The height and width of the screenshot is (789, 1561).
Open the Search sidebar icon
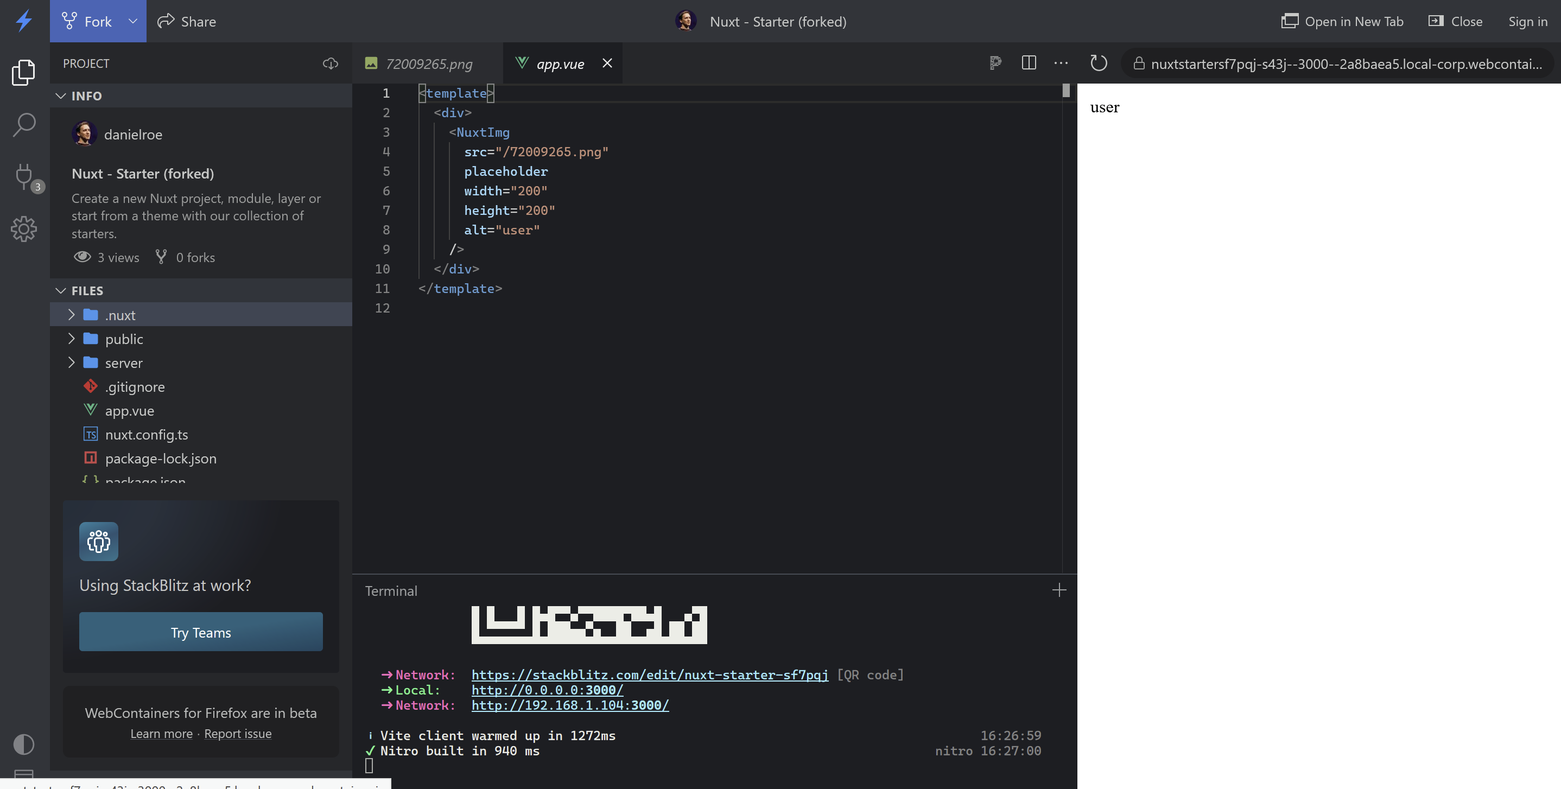tap(24, 124)
